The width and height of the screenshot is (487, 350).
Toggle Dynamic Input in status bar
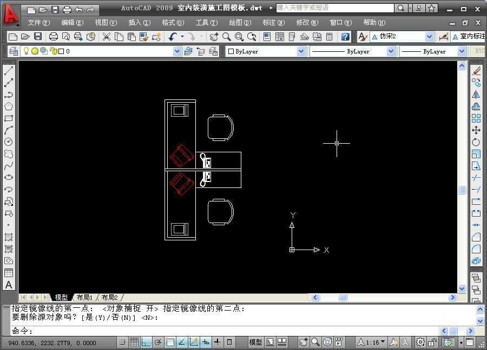(x=206, y=342)
